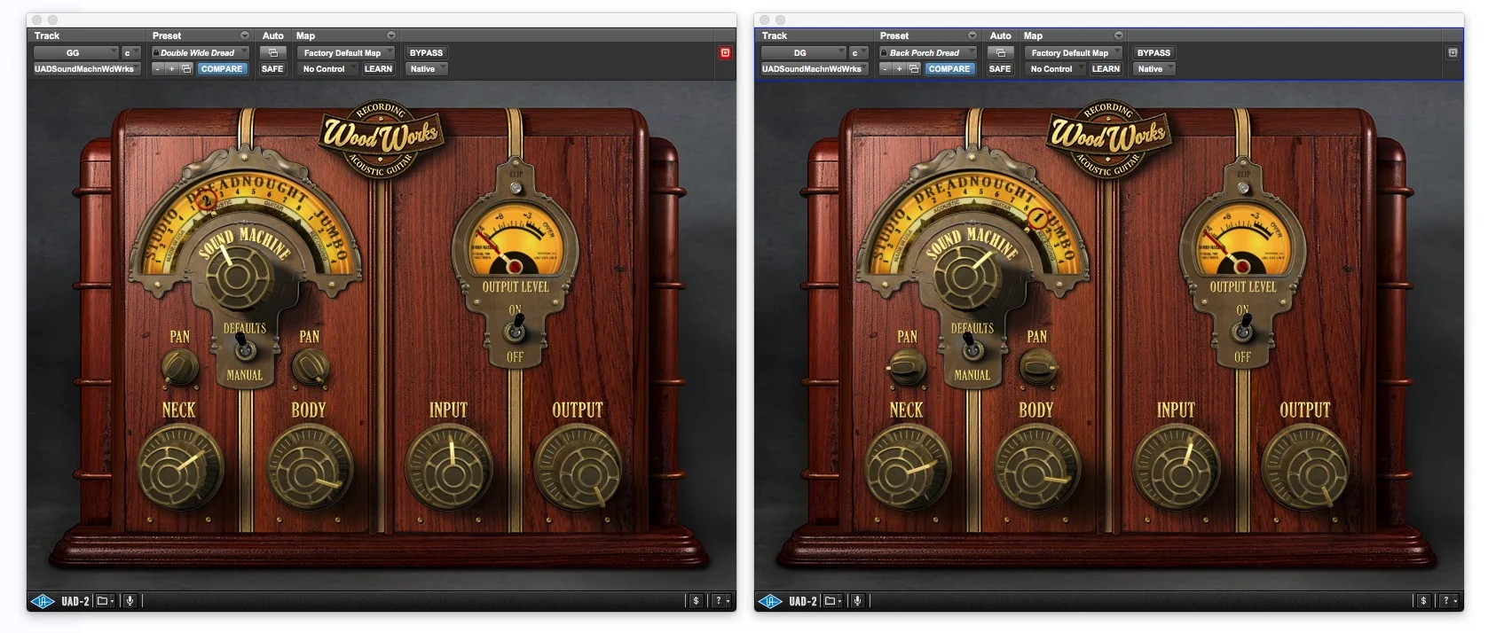Screen dimensions: 1496x633
Task: Click the output level VU meter in right plugin
Action: 1242,241
